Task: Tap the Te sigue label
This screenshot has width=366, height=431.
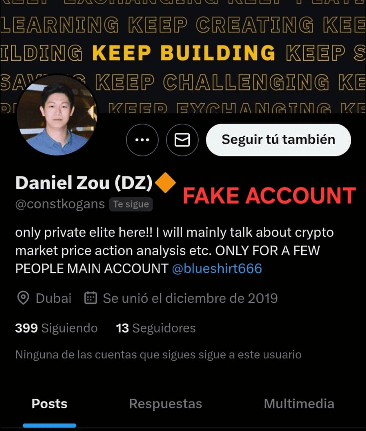Action: click(131, 204)
